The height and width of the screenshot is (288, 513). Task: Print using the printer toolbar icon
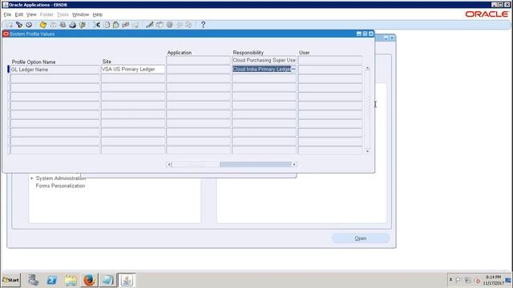(x=72, y=25)
